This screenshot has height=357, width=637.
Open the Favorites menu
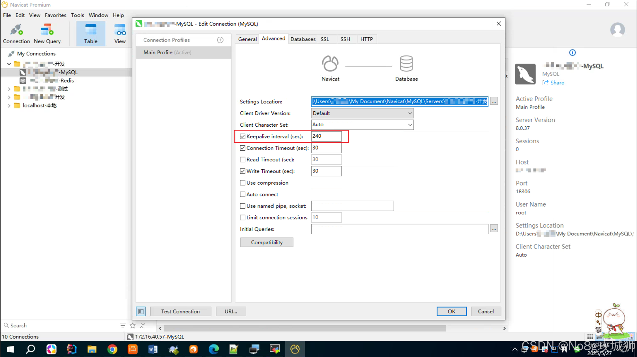coord(55,15)
